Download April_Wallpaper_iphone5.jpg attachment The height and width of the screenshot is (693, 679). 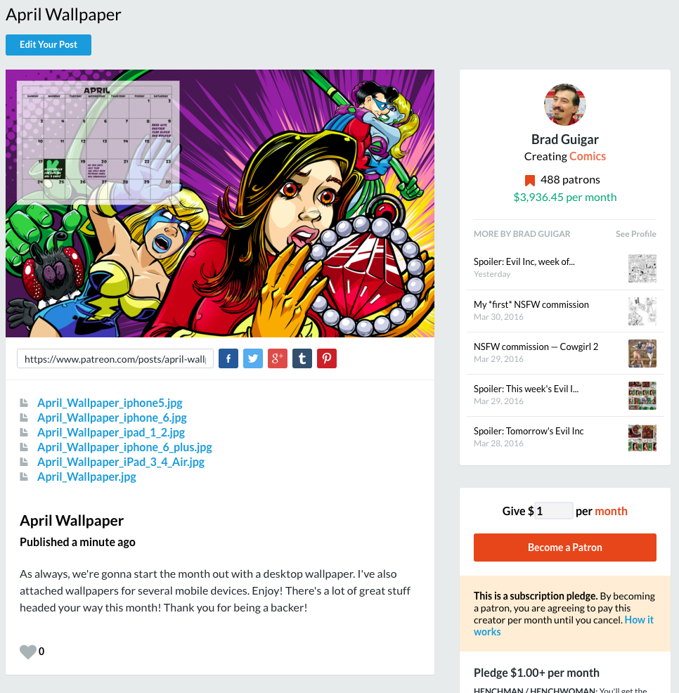tap(110, 403)
